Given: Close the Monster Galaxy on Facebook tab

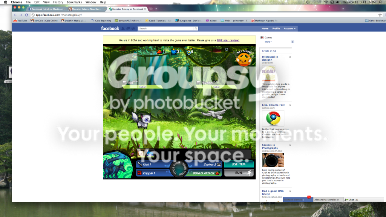Looking at the screenshot, I should point(145,9).
